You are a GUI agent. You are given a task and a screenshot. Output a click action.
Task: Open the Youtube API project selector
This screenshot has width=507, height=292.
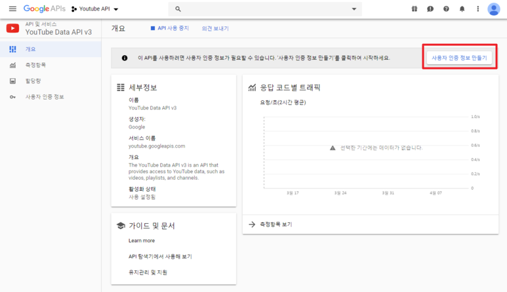[94, 9]
